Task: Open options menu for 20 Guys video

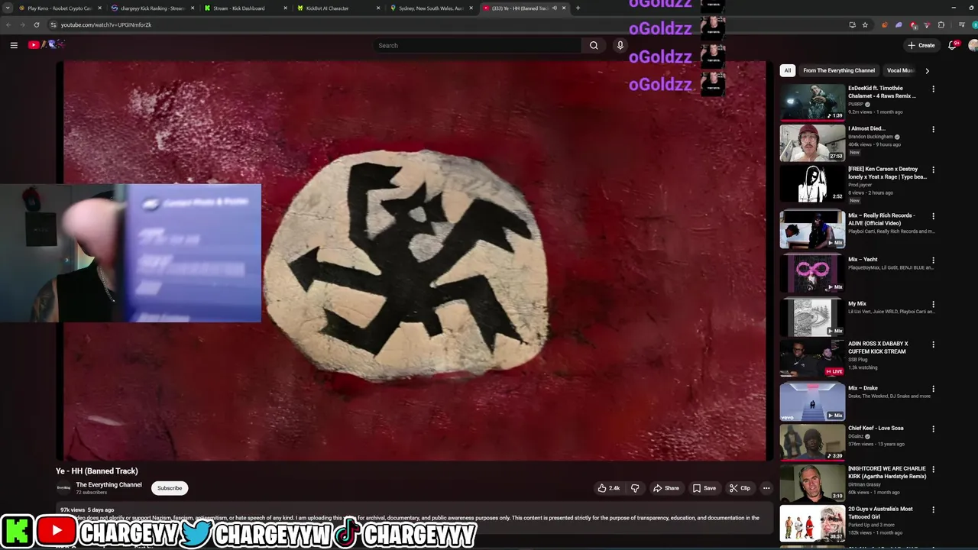Action: 933,510
